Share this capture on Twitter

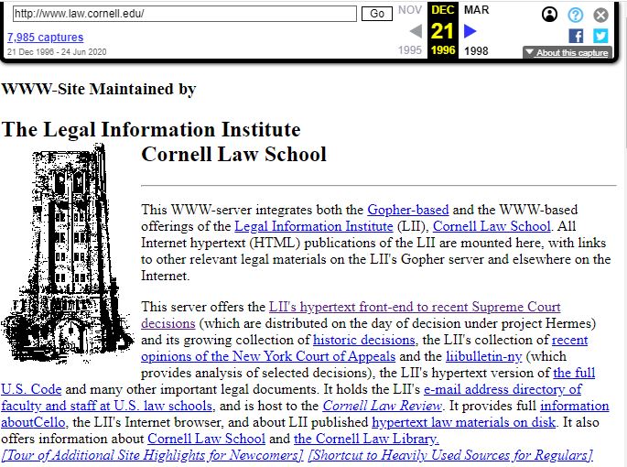pyautogui.click(x=600, y=36)
